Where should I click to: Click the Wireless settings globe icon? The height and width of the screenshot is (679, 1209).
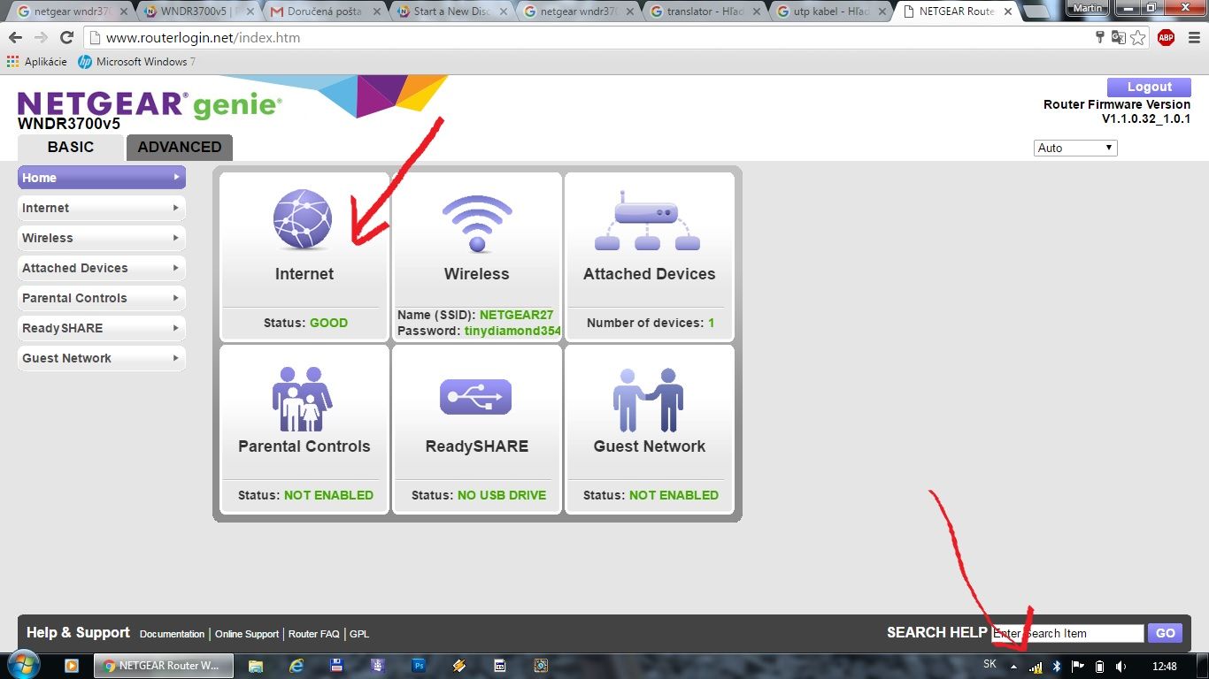pos(476,220)
